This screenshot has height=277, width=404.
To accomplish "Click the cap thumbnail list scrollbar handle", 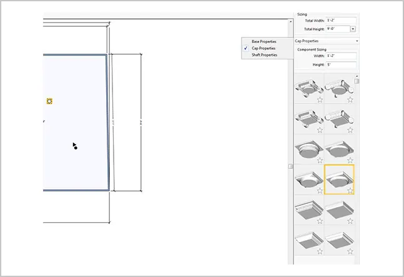I will pyautogui.click(x=357, y=81).
